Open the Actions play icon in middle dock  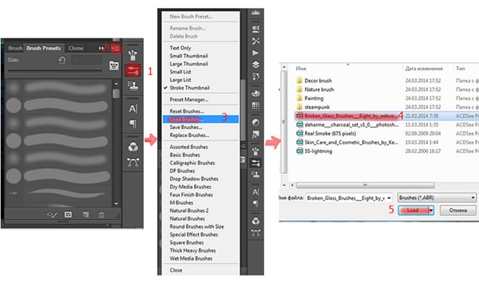coord(255,53)
